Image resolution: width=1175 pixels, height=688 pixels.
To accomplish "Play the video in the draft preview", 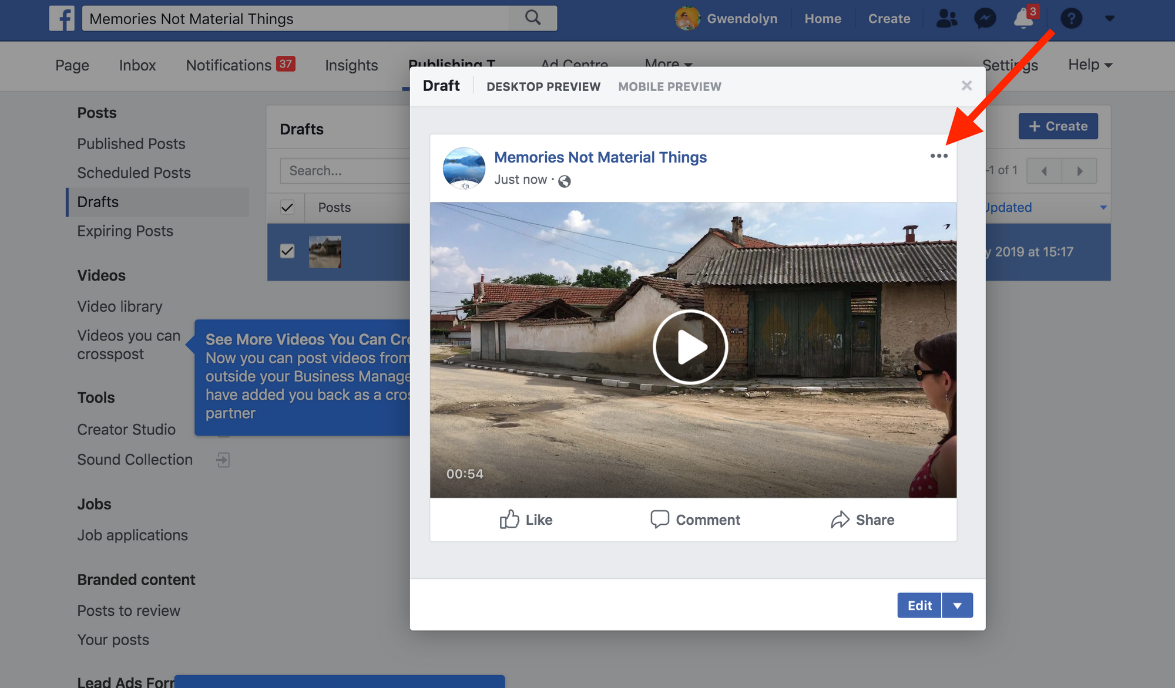I will pos(690,347).
